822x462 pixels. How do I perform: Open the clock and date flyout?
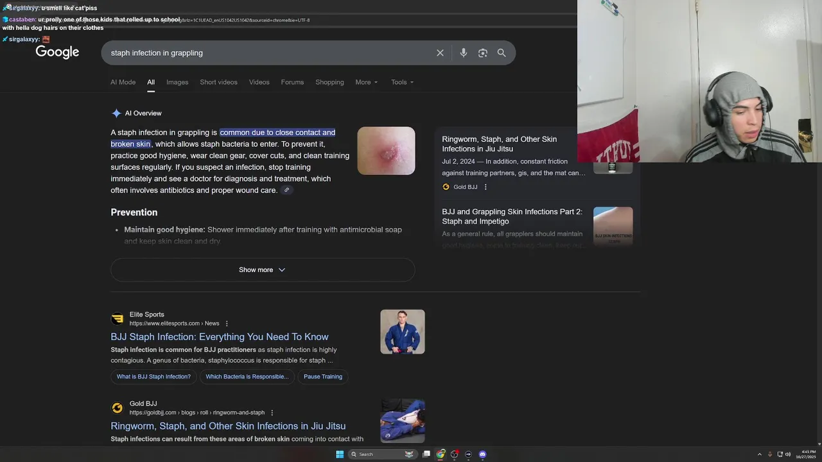[x=806, y=454]
